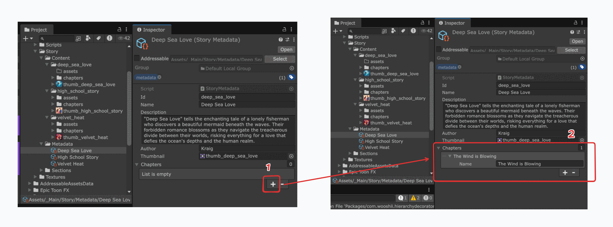Viewport: 613px width, 227px height.
Task: Open help reference icon in right Inspector header
Action: 572,32
